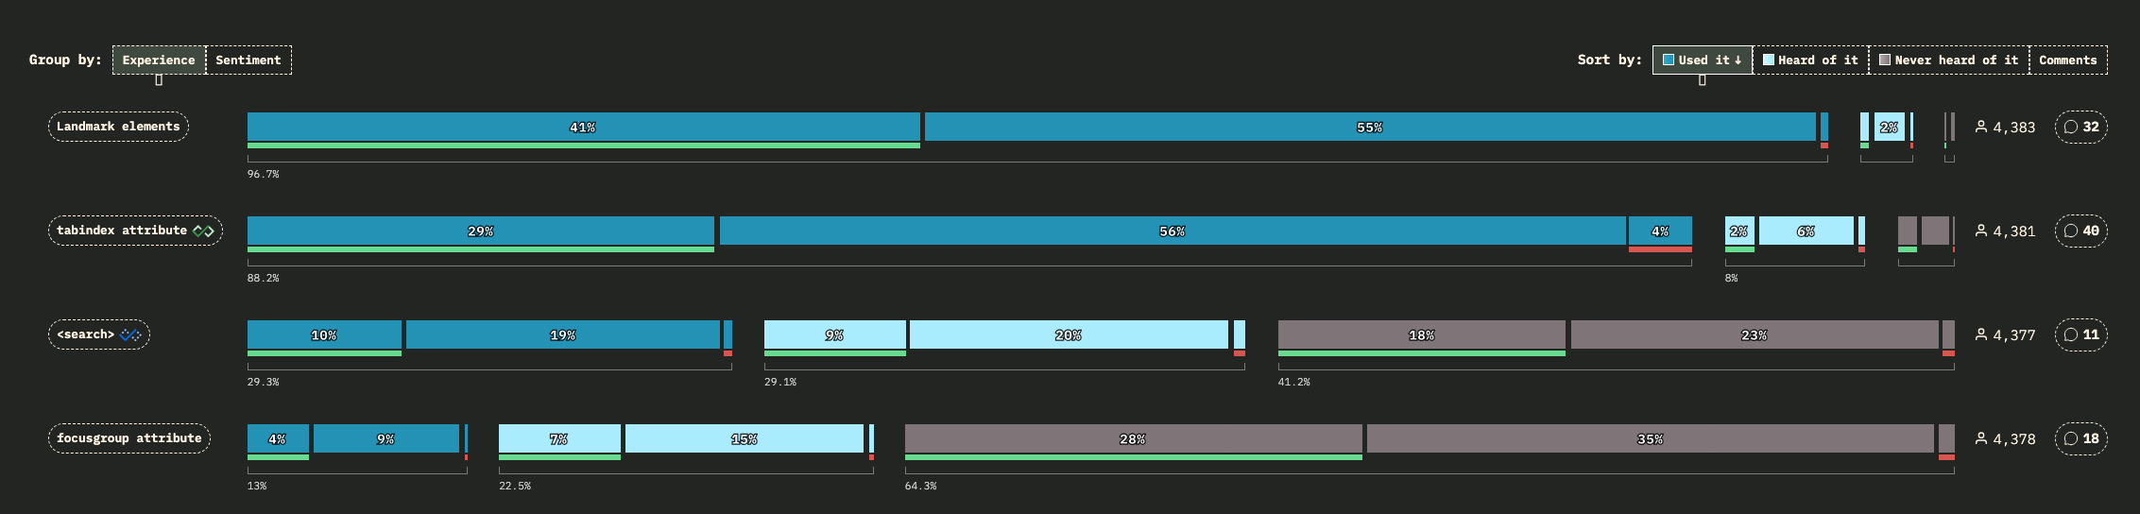Click the respondents icon for focusgroup attribute
Viewport: 2140px width, 514px height.
click(1981, 438)
